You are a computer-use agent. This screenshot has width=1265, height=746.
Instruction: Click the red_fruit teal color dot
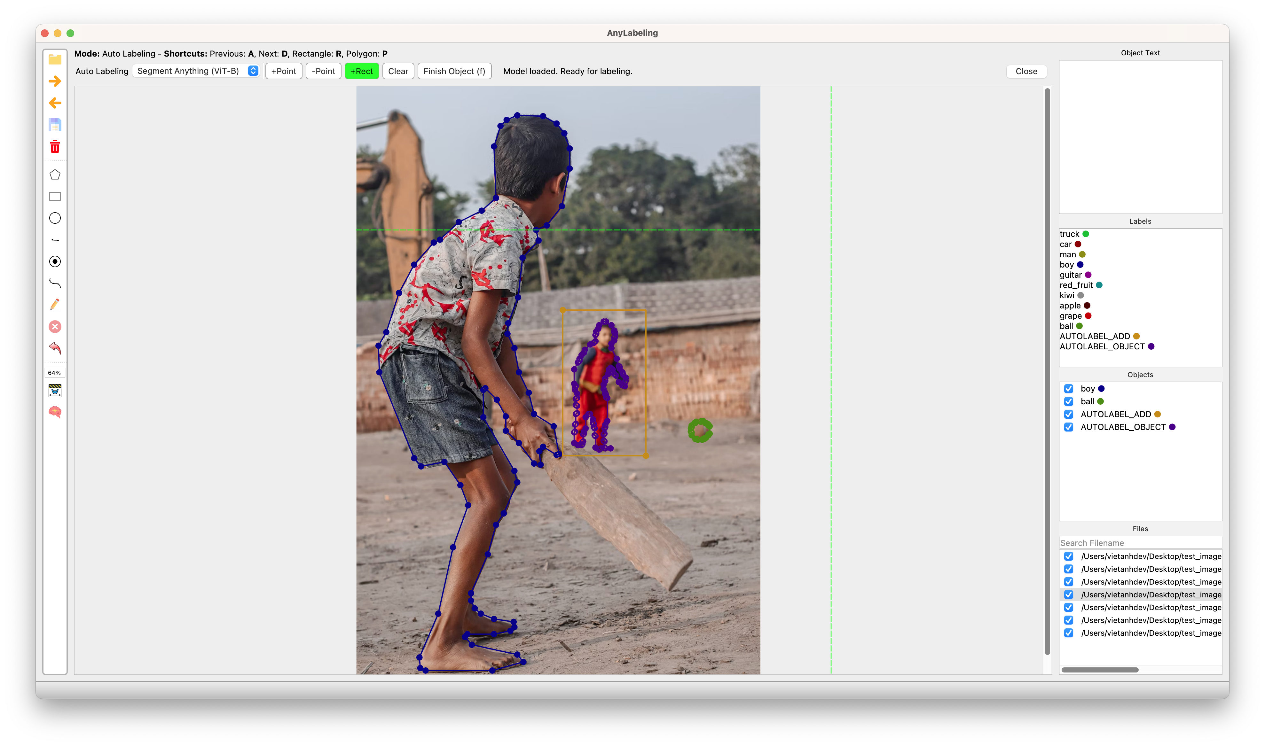click(x=1099, y=285)
